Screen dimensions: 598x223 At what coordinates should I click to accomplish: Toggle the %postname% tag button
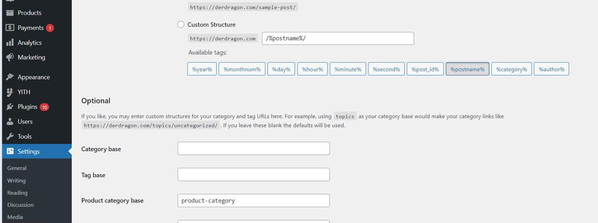(467, 69)
